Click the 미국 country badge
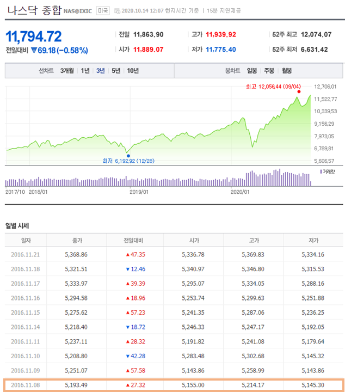 [103, 10]
